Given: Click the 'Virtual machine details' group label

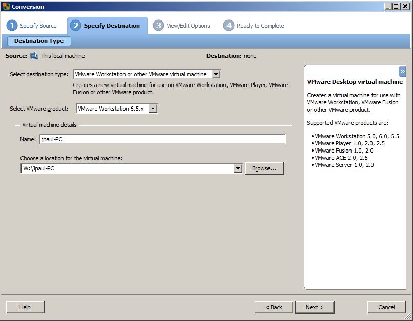Looking at the screenshot, I should point(49,125).
